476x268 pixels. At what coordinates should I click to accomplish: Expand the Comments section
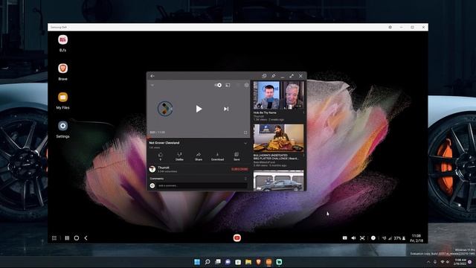pyautogui.click(x=245, y=179)
